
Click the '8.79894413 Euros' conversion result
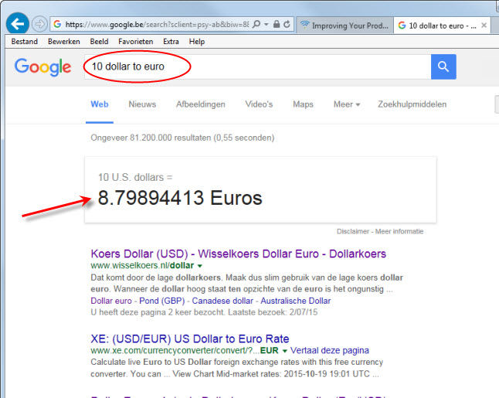click(180, 198)
